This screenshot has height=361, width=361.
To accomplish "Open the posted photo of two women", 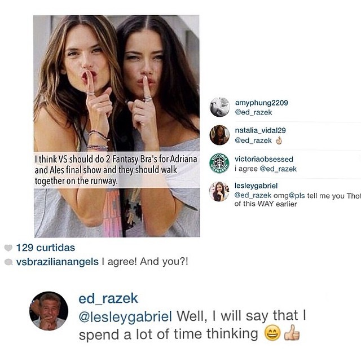I will [117, 126].
